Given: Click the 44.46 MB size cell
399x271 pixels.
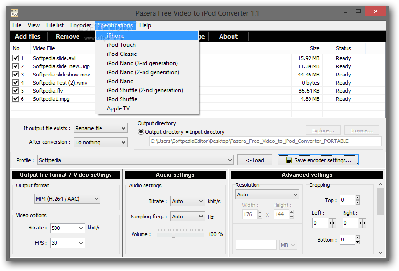Looking at the screenshot, I should (x=309, y=75).
